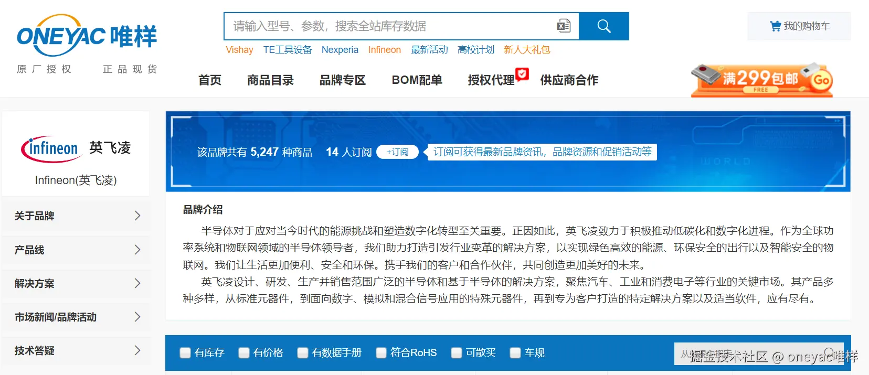
Task: Expand the 产品线 sidebar item
Action: click(x=77, y=250)
